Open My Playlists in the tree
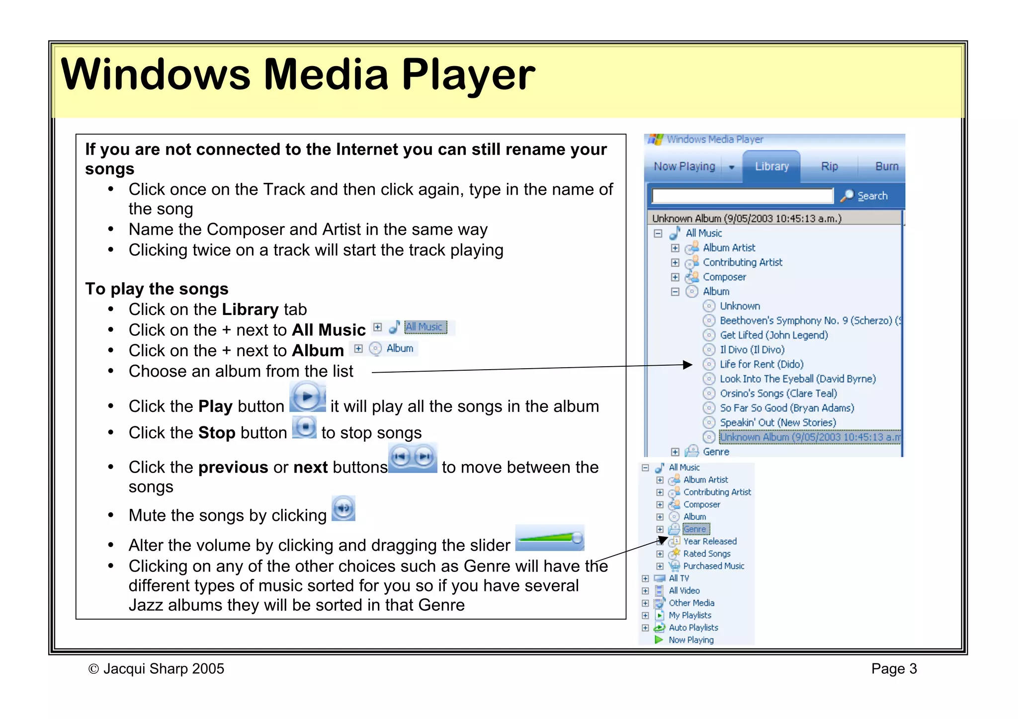1018x719 pixels. pos(689,615)
